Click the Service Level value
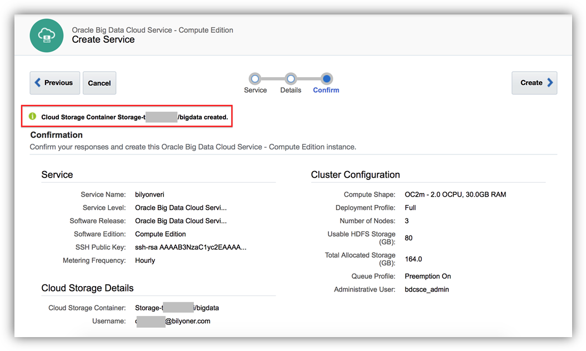586x351 pixels. 181,208
